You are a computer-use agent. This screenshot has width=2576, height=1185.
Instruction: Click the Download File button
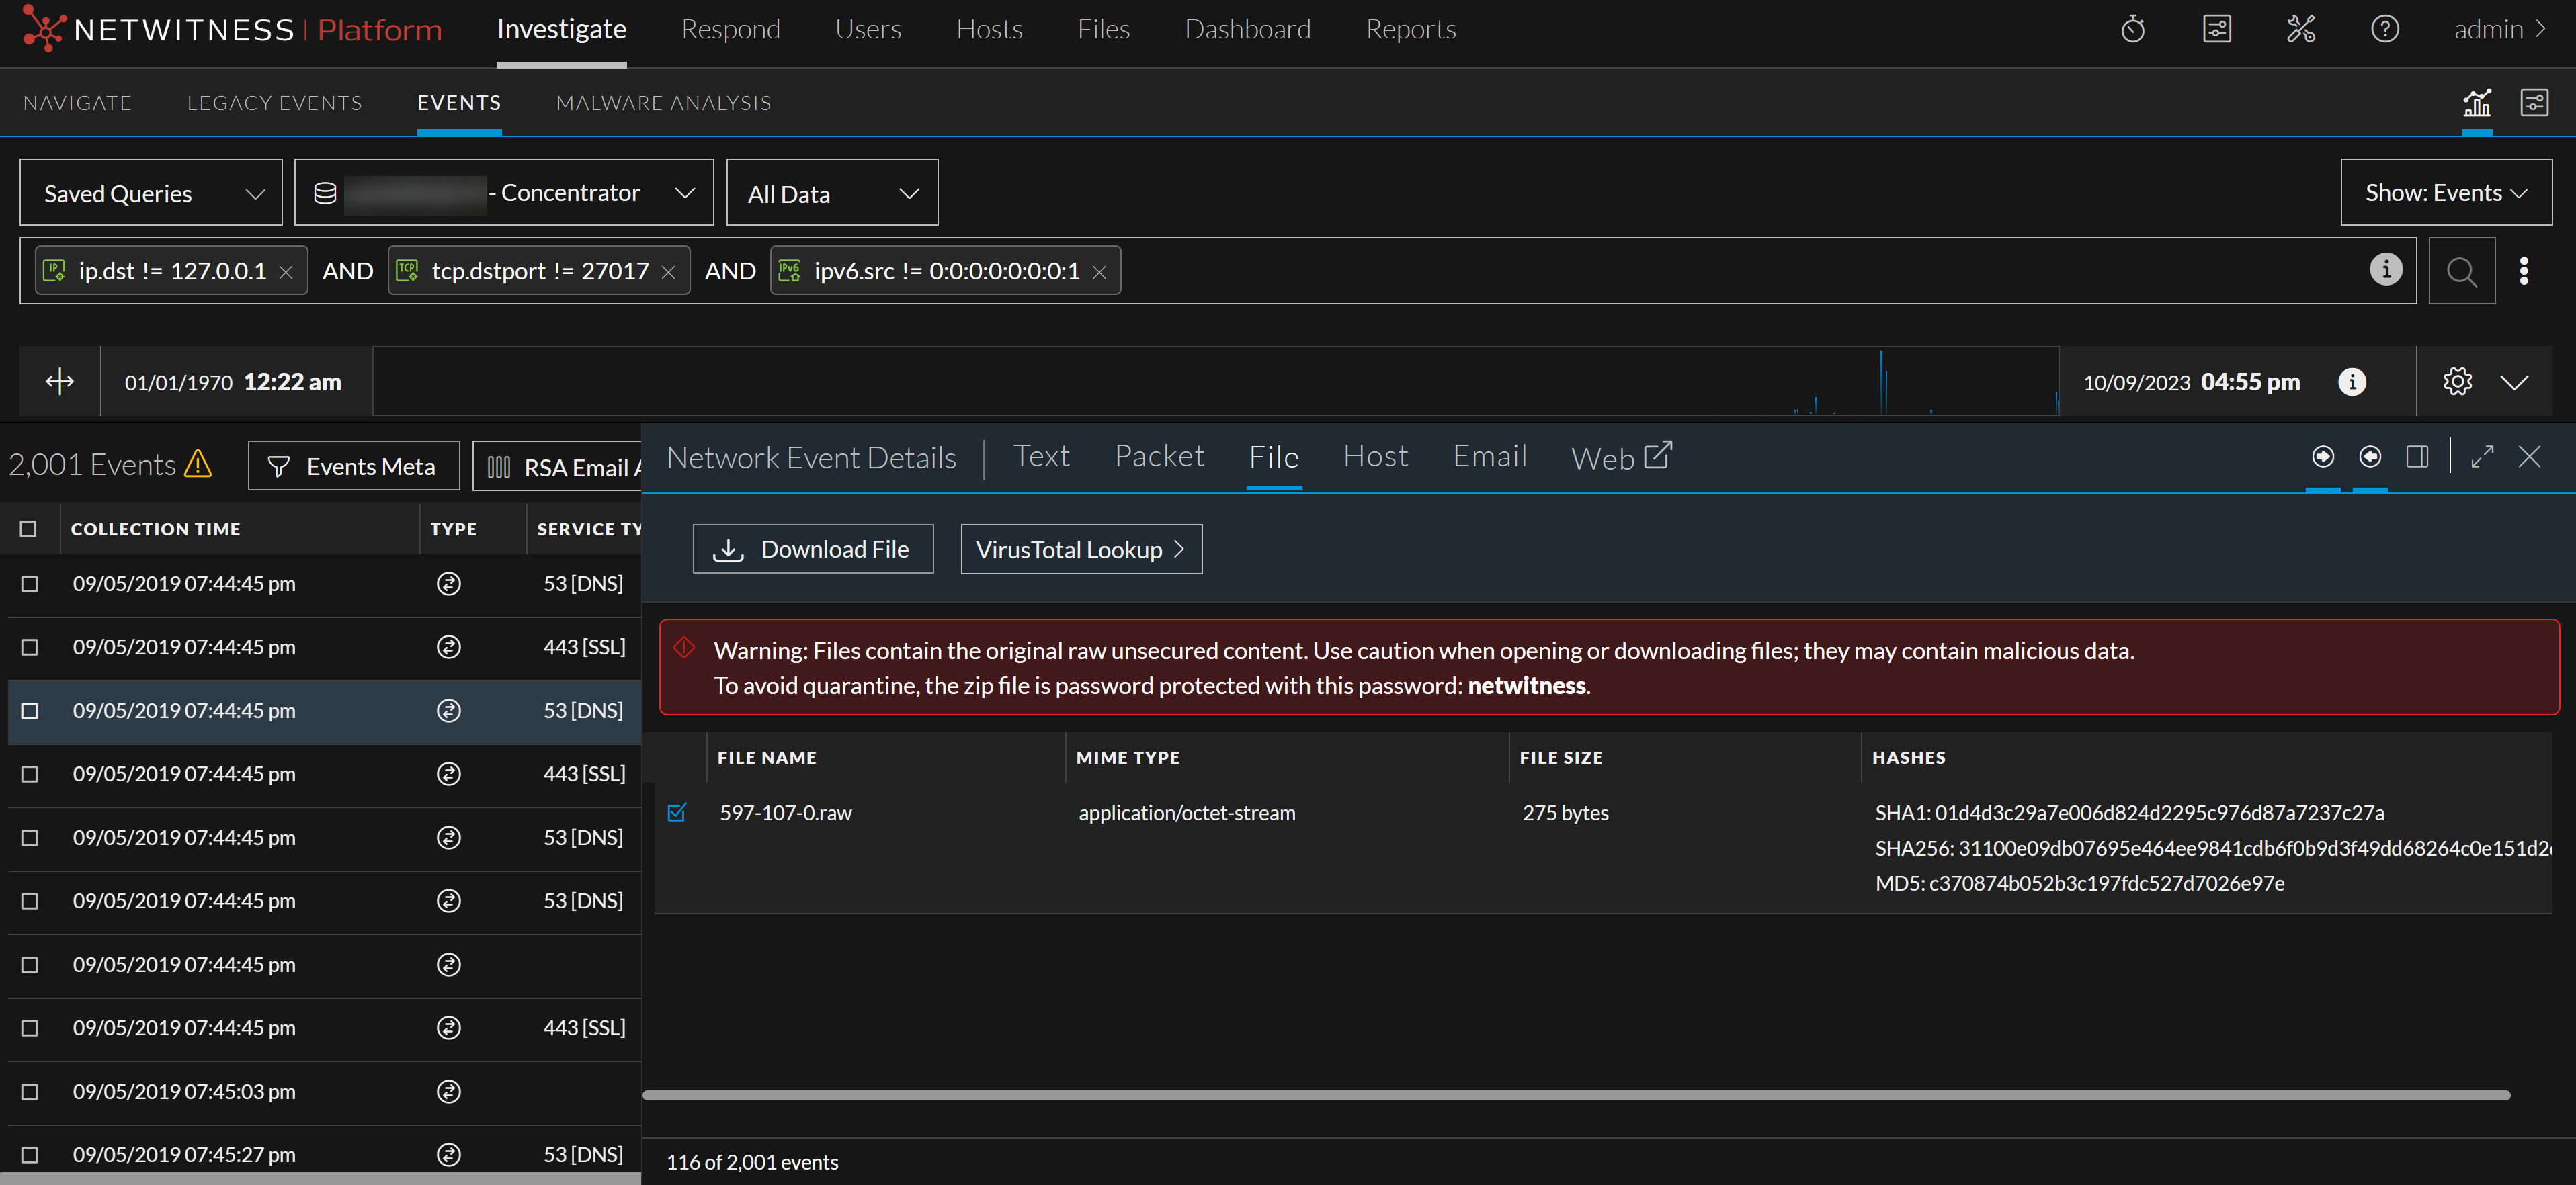click(x=813, y=549)
